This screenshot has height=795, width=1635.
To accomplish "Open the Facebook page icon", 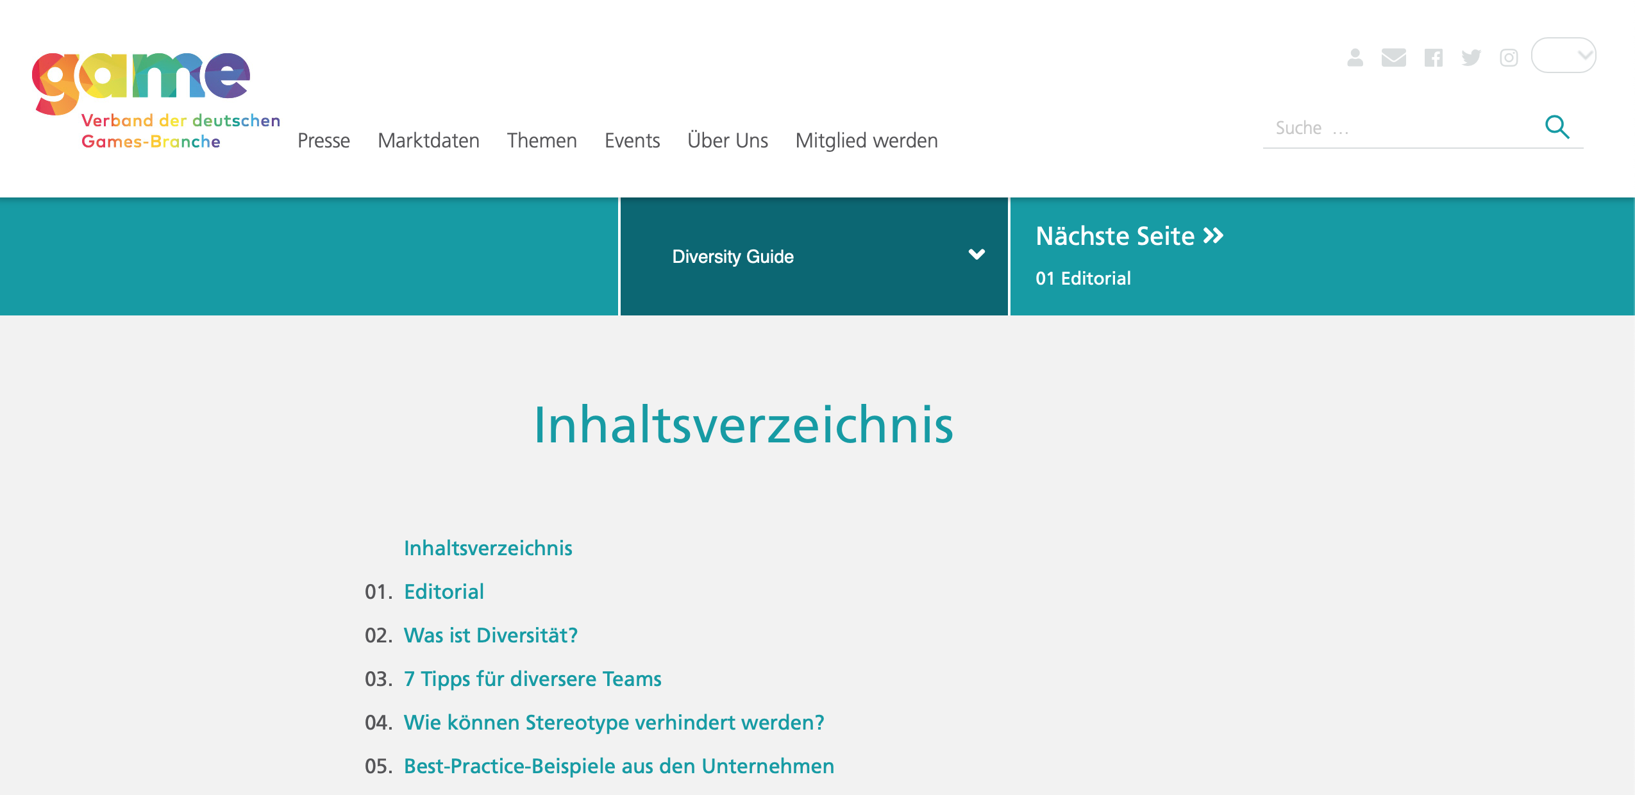I will 1434,58.
